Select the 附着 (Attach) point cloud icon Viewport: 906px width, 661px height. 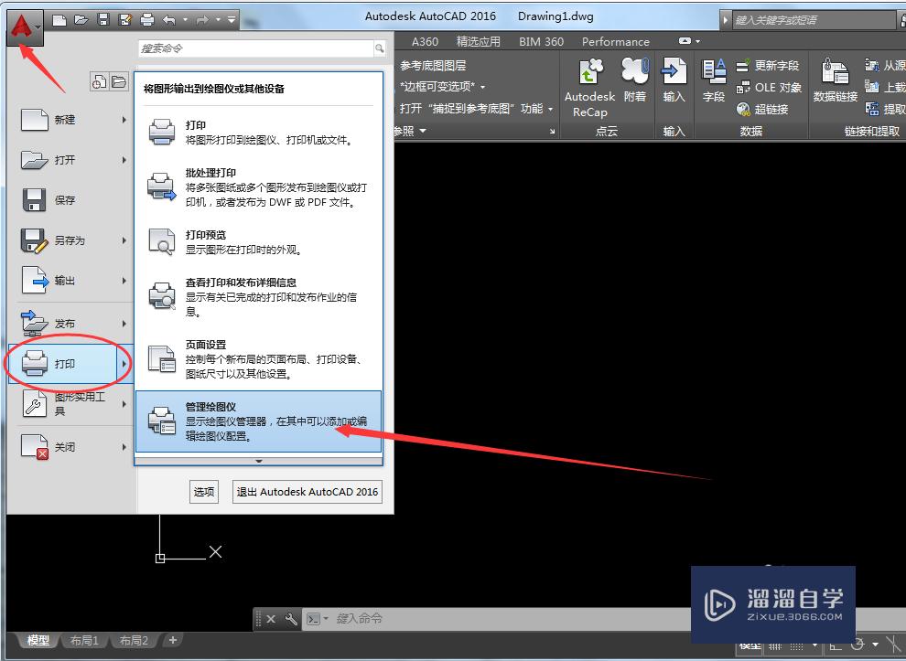pos(634,71)
